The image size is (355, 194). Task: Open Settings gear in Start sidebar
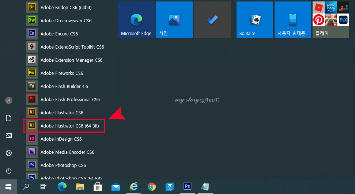pyautogui.click(x=9, y=153)
